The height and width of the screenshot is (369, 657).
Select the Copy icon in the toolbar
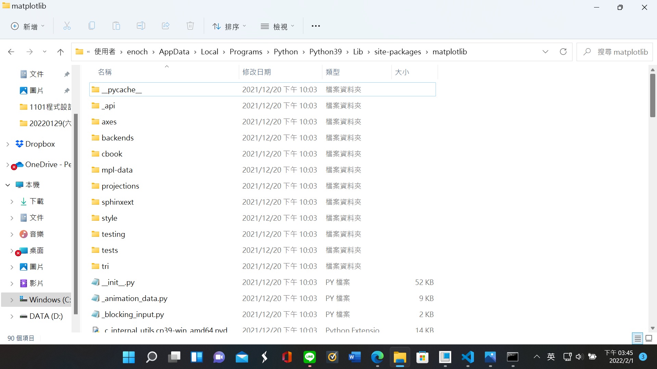91,26
